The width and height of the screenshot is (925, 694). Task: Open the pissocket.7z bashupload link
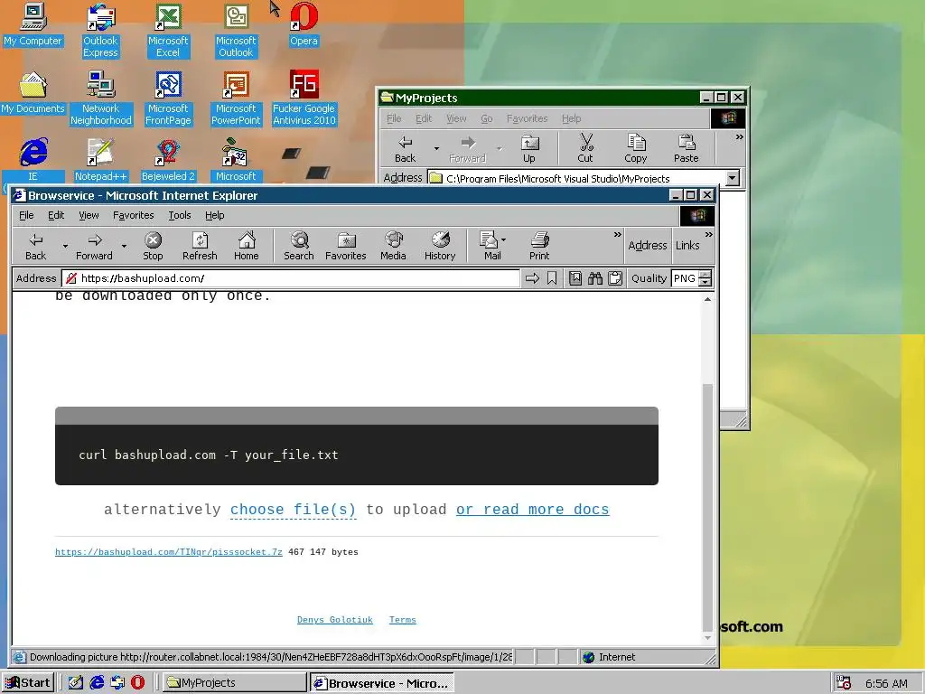click(169, 552)
